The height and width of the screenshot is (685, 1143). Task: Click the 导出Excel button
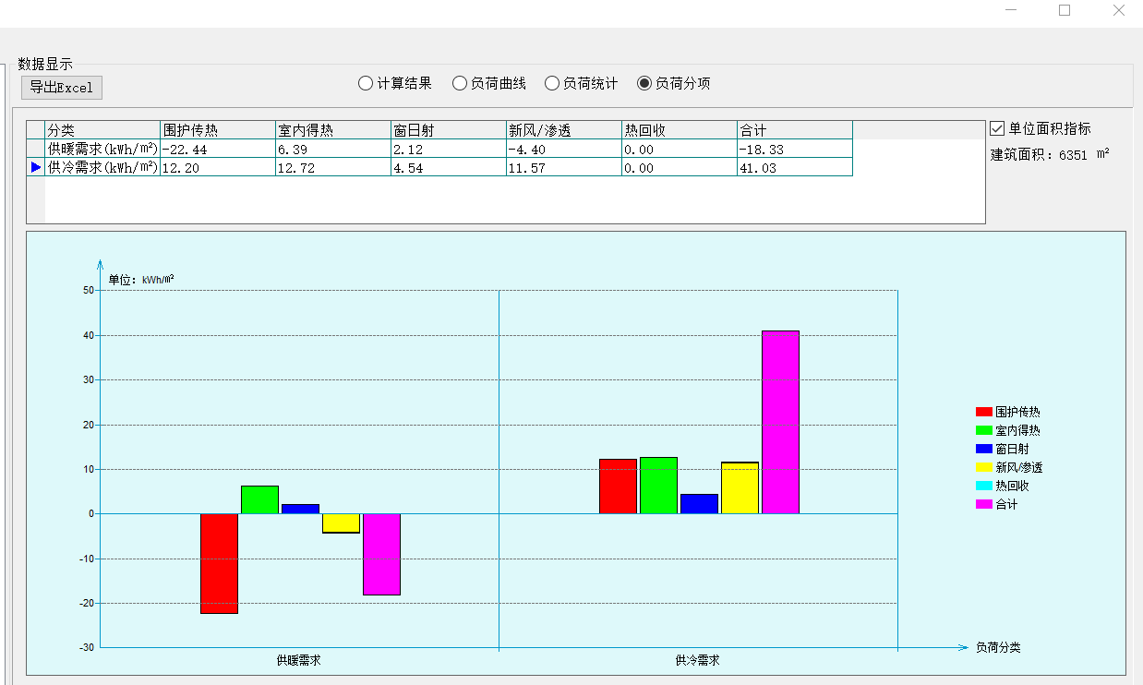(62, 88)
